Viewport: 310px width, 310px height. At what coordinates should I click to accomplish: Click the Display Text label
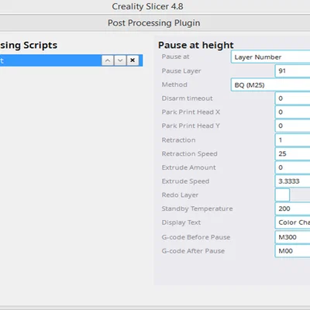pyautogui.click(x=181, y=222)
